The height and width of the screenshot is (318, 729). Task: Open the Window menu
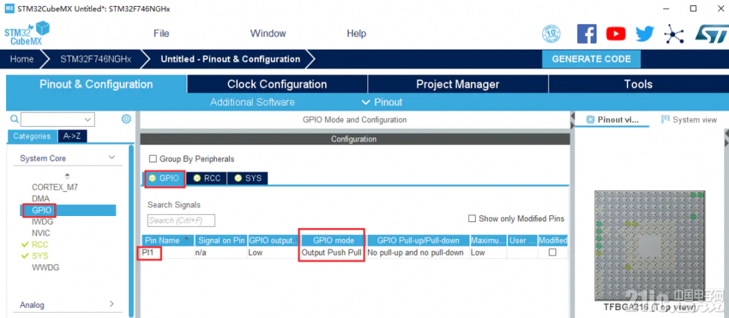(x=268, y=34)
